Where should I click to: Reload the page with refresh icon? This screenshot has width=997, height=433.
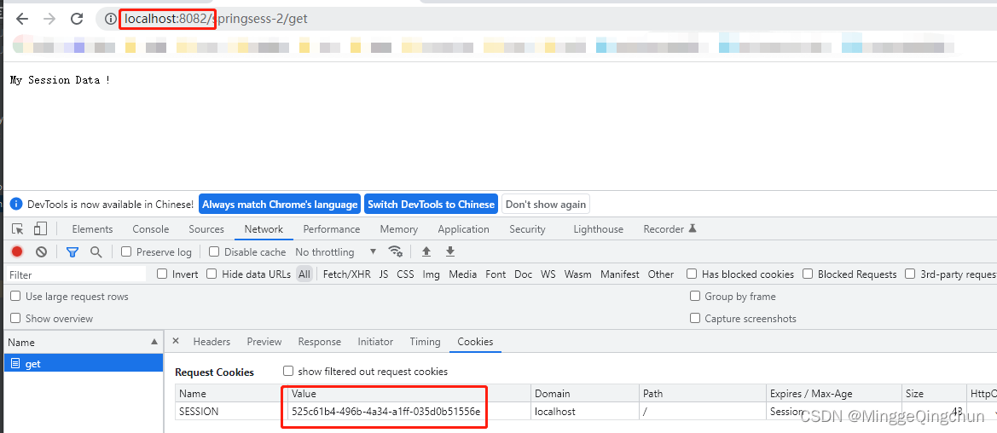[77, 19]
